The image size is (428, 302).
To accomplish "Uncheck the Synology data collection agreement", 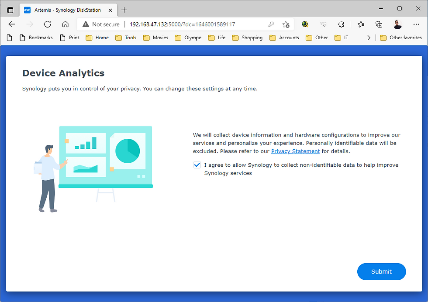I will click(x=197, y=165).
